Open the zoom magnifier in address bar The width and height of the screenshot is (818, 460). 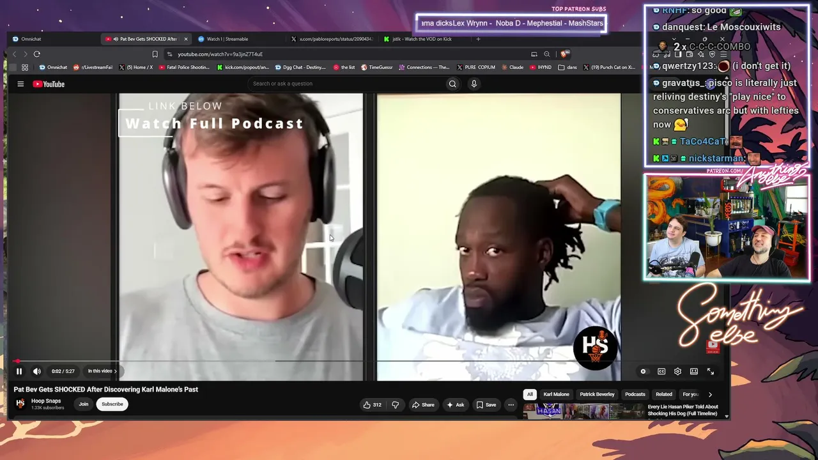point(547,54)
